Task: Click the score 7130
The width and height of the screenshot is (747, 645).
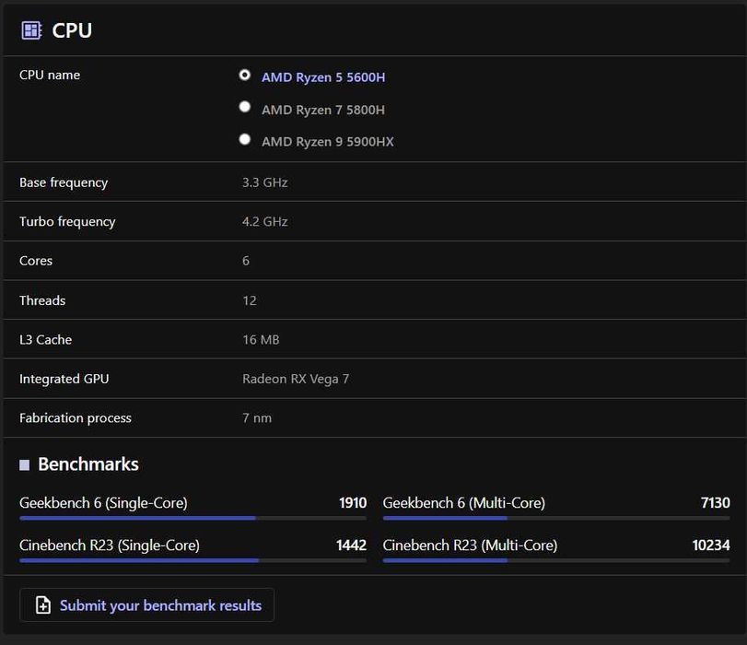Action: tap(715, 502)
